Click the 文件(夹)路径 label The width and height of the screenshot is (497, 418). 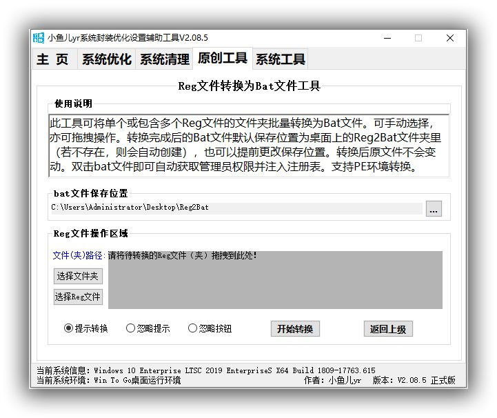[x=79, y=255]
